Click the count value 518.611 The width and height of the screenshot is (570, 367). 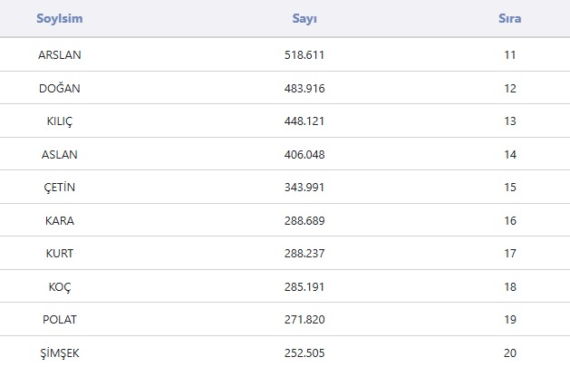304,54
